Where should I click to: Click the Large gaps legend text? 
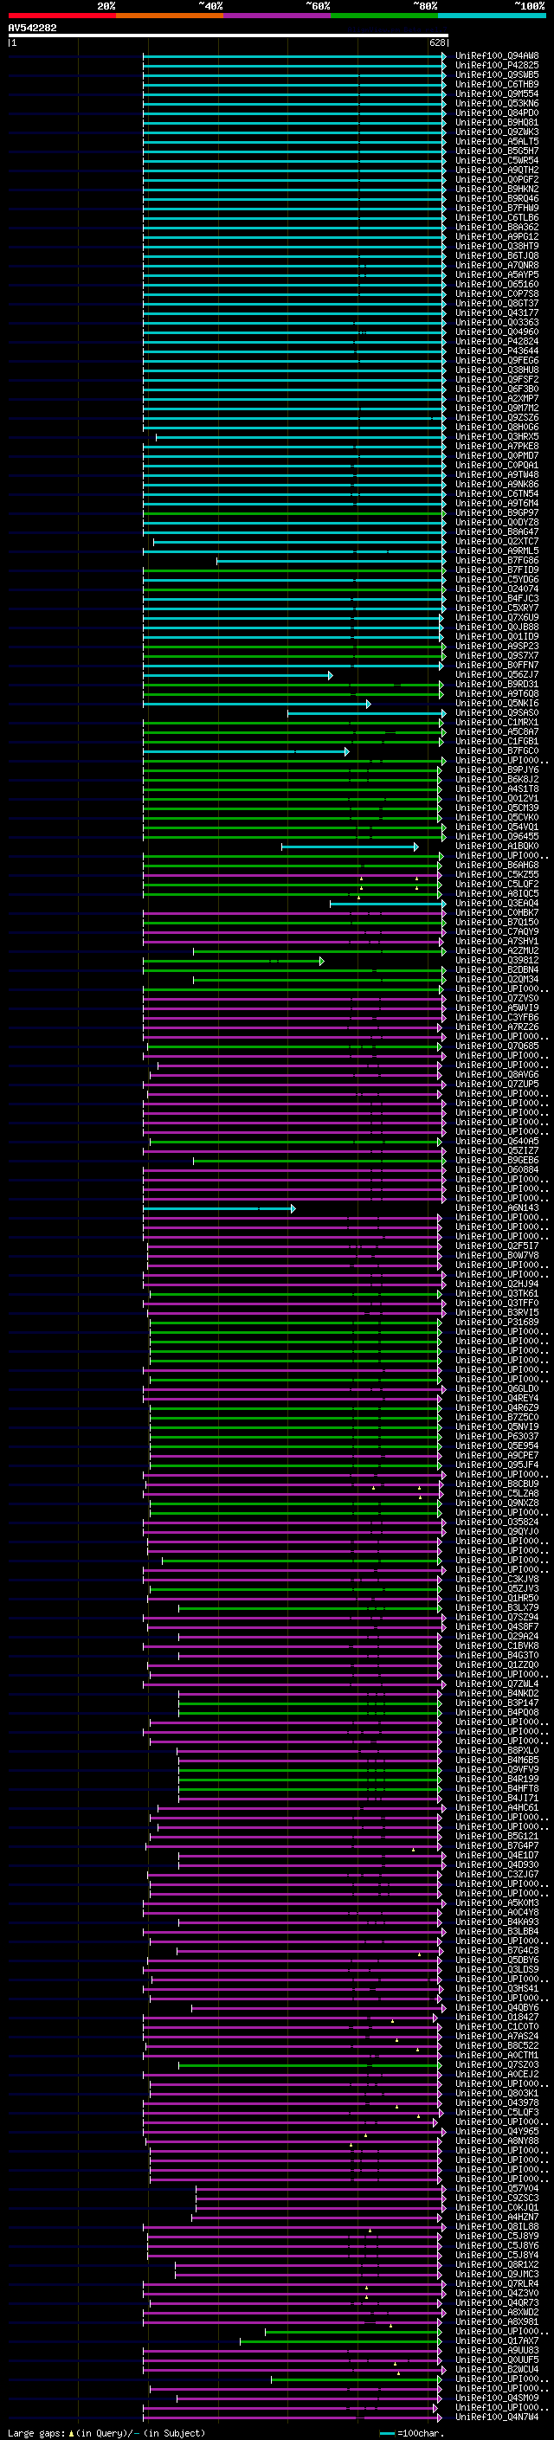[x=37, y=2433]
